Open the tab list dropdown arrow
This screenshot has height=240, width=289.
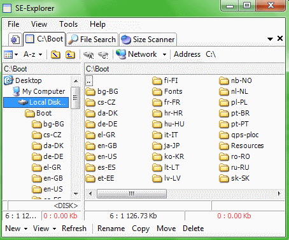point(270,39)
